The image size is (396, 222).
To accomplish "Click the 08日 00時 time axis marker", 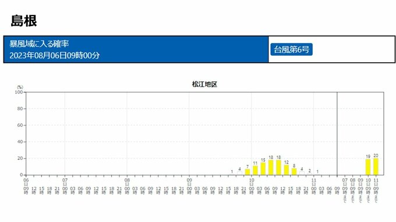I will pos(127,187).
